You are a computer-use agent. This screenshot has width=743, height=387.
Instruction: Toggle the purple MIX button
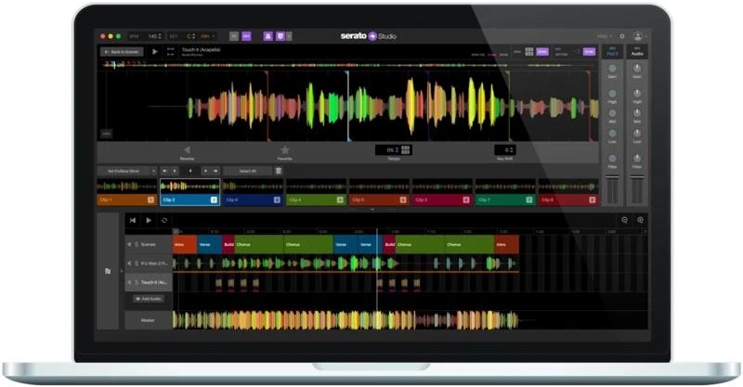(246, 36)
